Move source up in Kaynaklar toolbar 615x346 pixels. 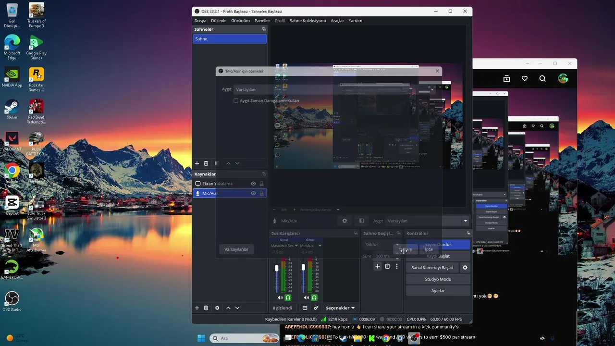pyautogui.click(x=228, y=308)
